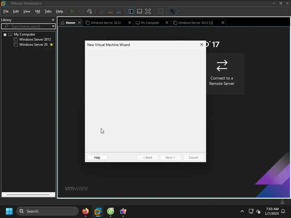The image size is (291, 218).
Task: Click the status bar download icon
Action: (282, 202)
